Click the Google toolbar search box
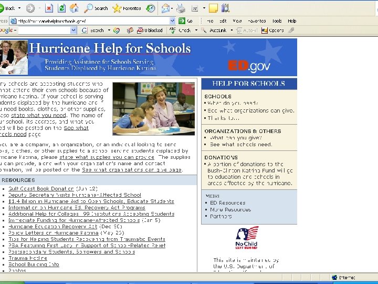 pos(44,31)
